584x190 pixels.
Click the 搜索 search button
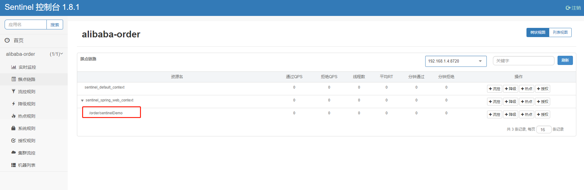pyautogui.click(x=55, y=25)
